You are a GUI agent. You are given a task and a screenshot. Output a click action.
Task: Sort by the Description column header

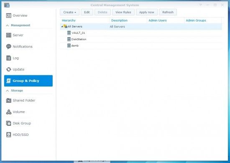(x=128, y=20)
